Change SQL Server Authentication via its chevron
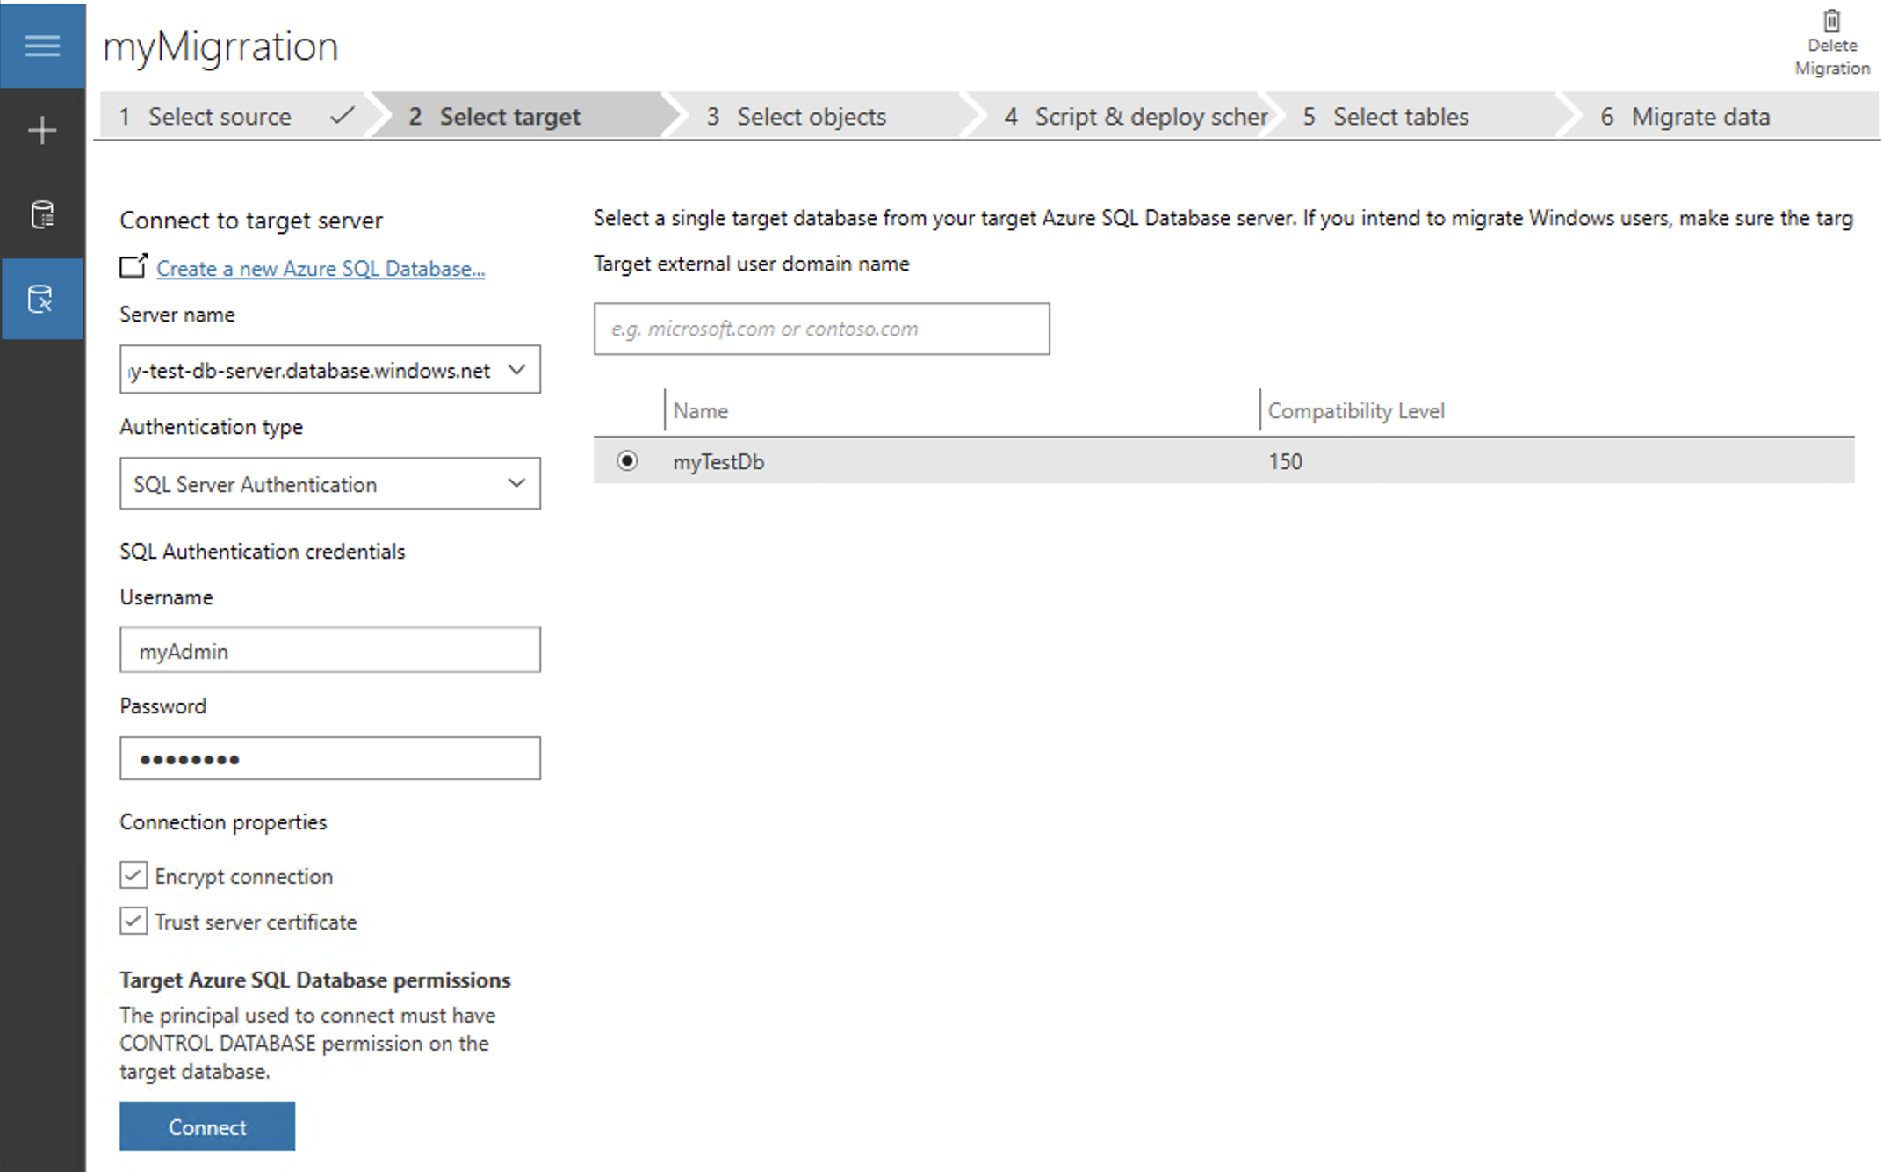Viewport: 1883px width, 1172px height. tap(517, 483)
